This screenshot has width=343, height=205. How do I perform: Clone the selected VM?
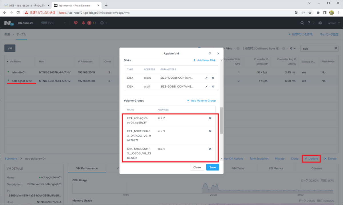(294, 159)
